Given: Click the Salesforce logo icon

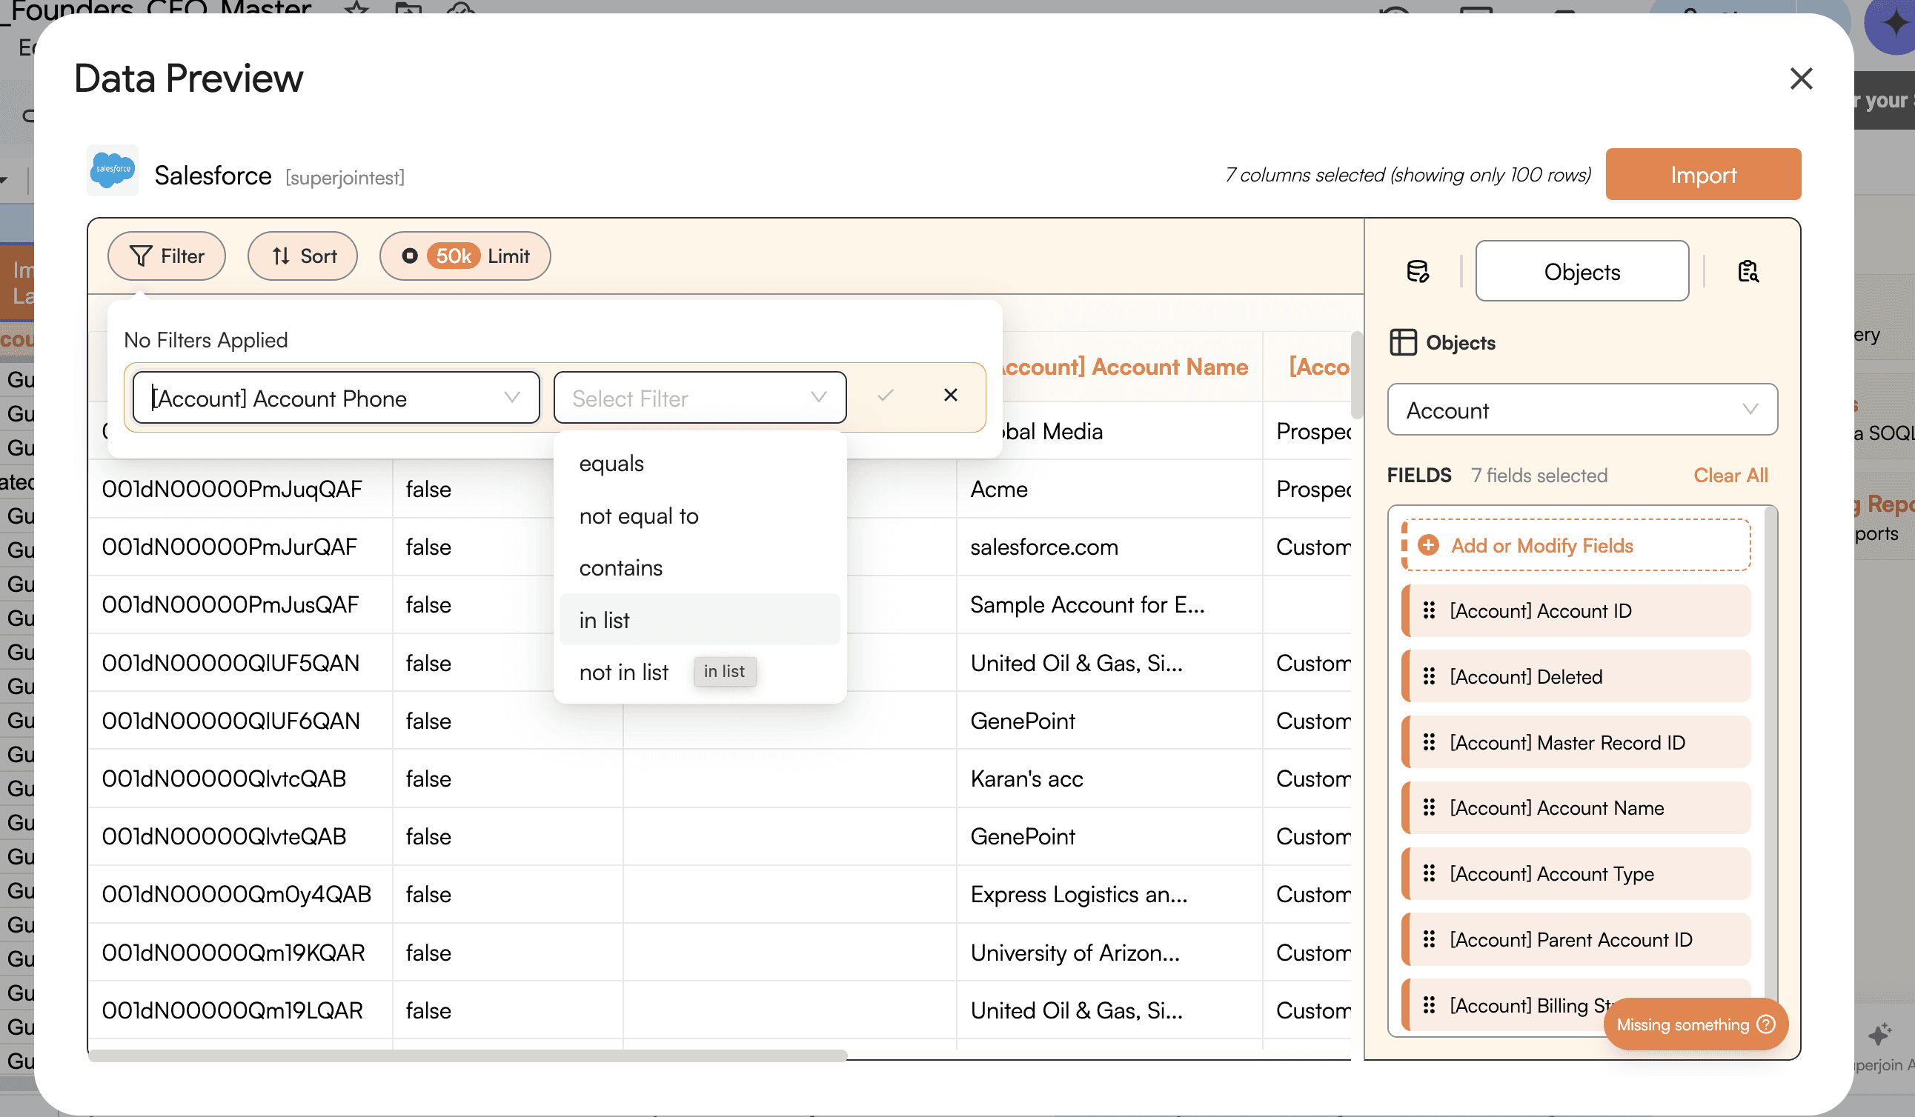Looking at the screenshot, I should (x=113, y=171).
